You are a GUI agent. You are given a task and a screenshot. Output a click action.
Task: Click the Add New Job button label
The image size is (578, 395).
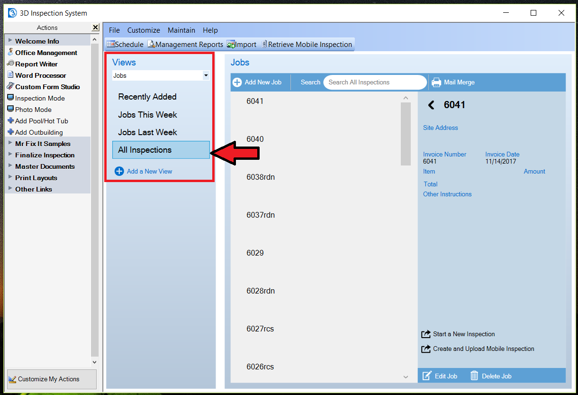click(x=263, y=83)
